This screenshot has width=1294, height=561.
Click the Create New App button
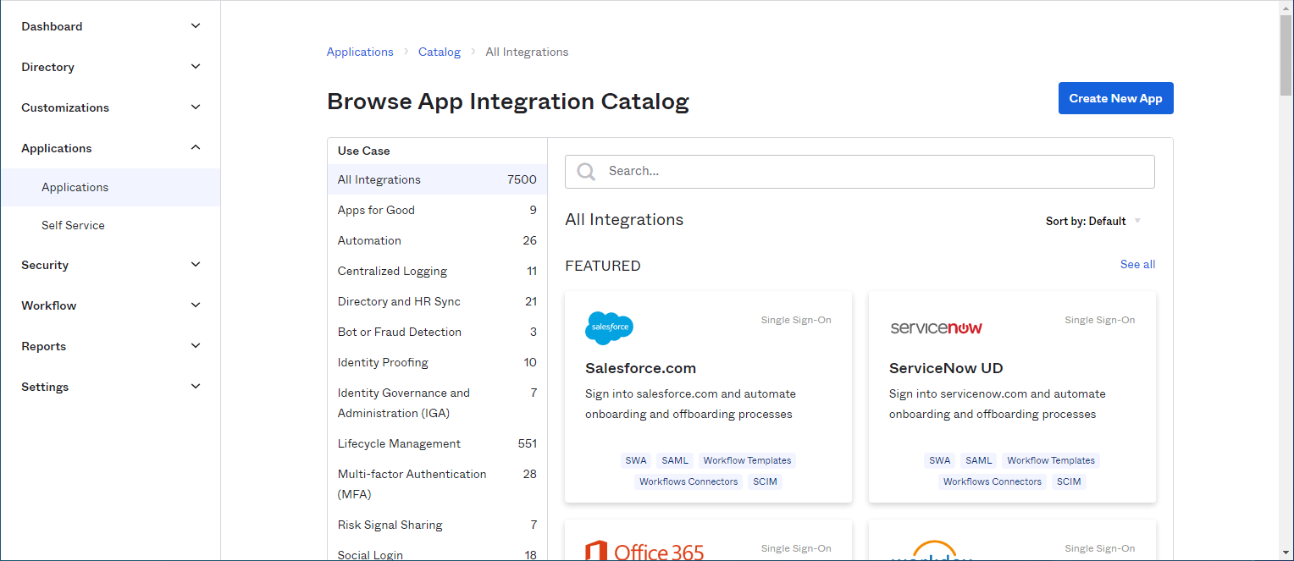point(1115,98)
